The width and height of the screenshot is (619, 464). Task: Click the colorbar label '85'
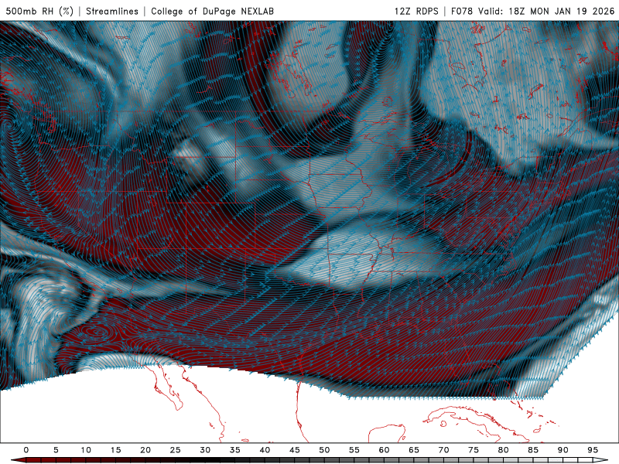(x=533, y=450)
